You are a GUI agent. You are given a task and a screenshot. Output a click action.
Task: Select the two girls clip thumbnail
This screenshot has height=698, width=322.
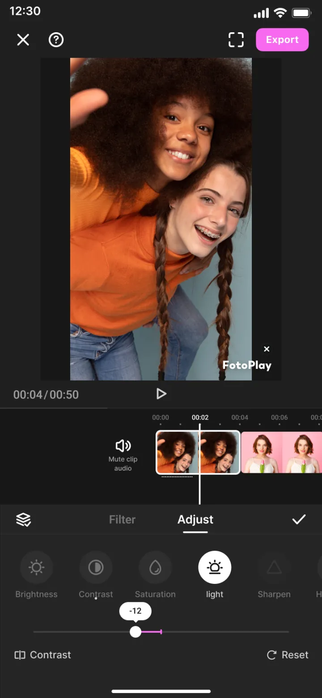coord(198,452)
